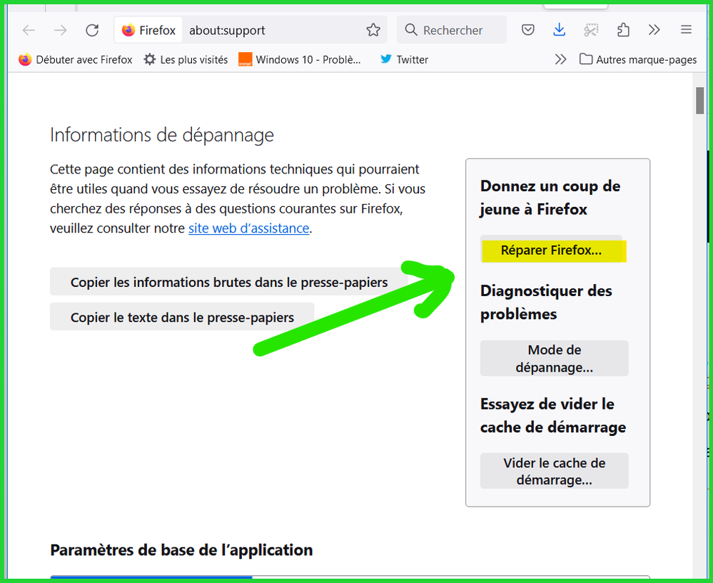Click Vider le cache de démarrage... button

click(555, 471)
